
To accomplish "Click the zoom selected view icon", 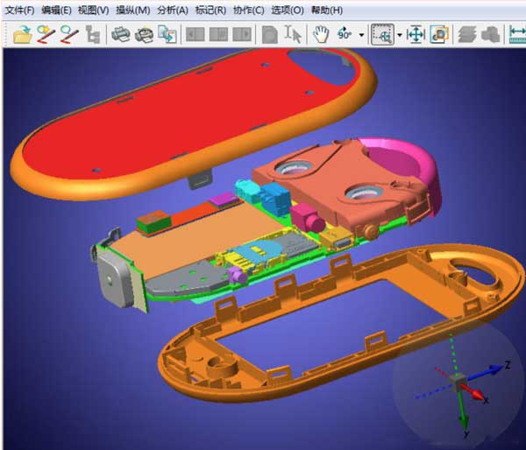I will [x=439, y=34].
